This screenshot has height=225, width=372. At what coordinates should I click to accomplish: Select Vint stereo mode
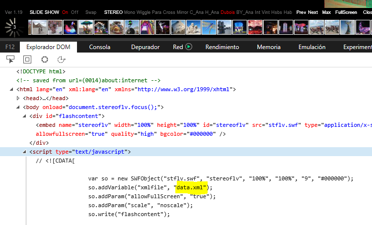266,12
